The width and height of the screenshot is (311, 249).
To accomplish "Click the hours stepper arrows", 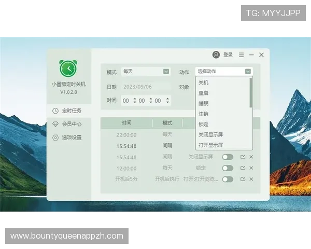I will (x=135, y=101).
